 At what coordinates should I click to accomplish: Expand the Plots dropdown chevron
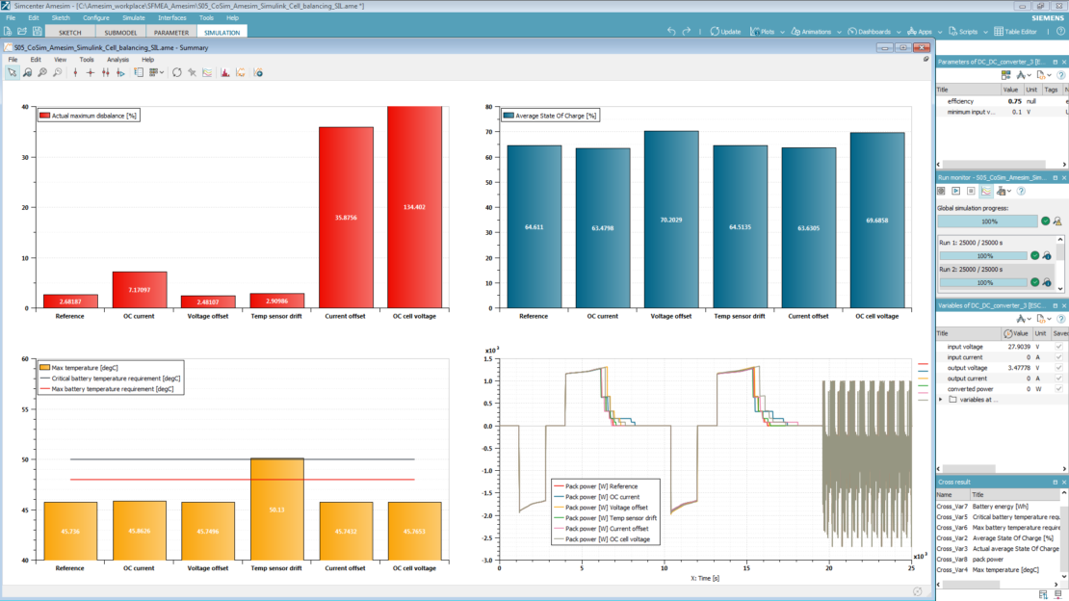pos(782,32)
